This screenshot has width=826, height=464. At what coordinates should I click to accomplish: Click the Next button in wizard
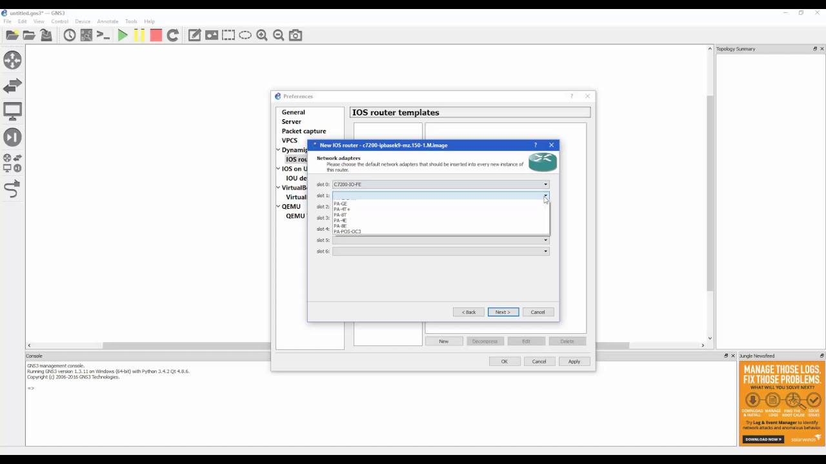click(503, 312)
